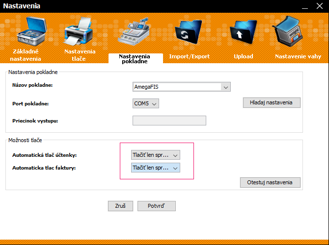Click the Upload folder icon with arrow

coord(244,35)
